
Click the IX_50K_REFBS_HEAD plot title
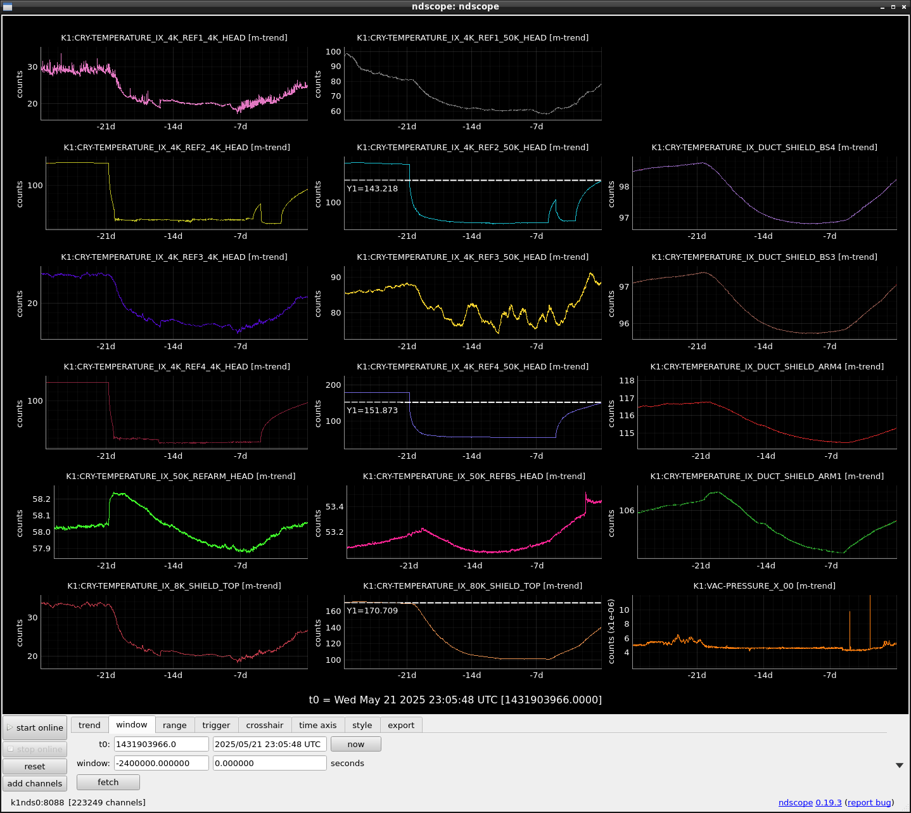coord(474,476)
